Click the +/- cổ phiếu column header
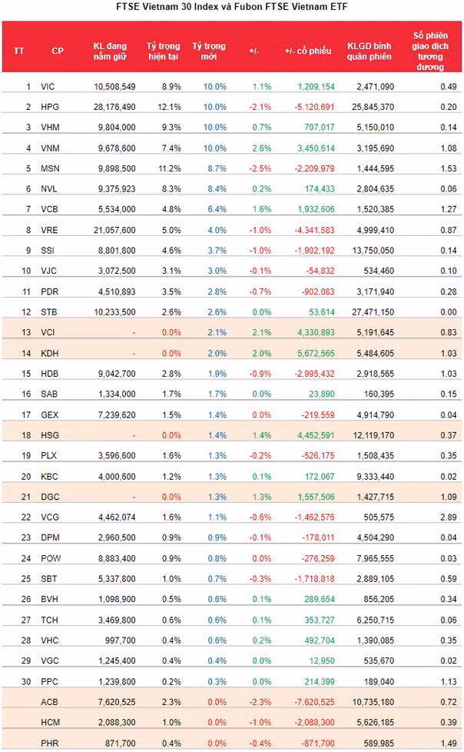 click(x=308, y=51)
